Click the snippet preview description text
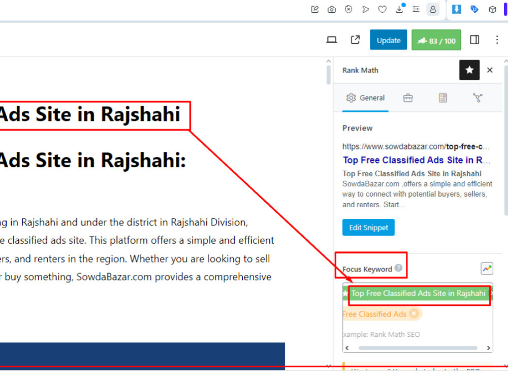Image resolution: width=508 pixels, height=381 pixels. (x=417, y=189)
